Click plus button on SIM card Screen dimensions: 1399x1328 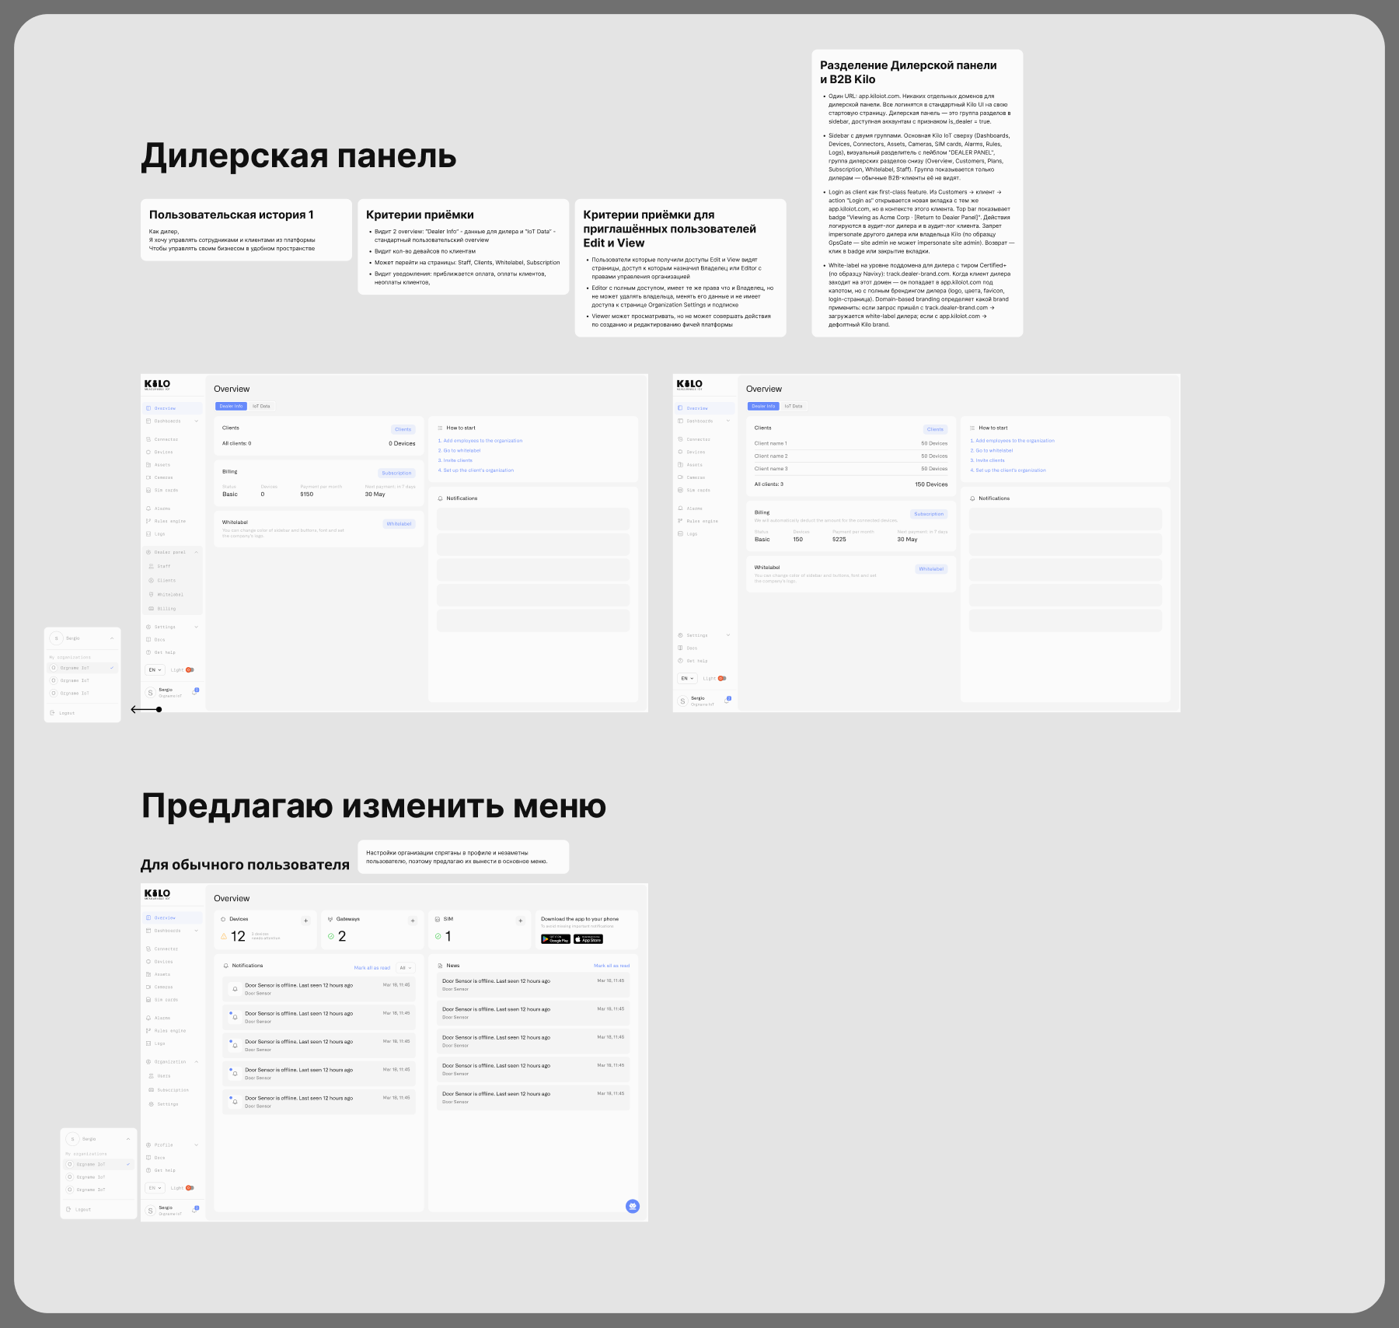520,921
